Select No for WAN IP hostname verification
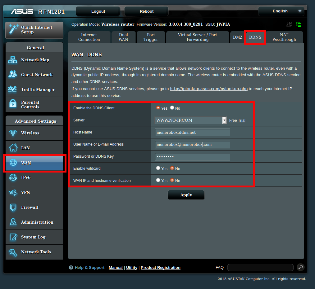The width and height of the screenshot is (315, 289). 172,180
